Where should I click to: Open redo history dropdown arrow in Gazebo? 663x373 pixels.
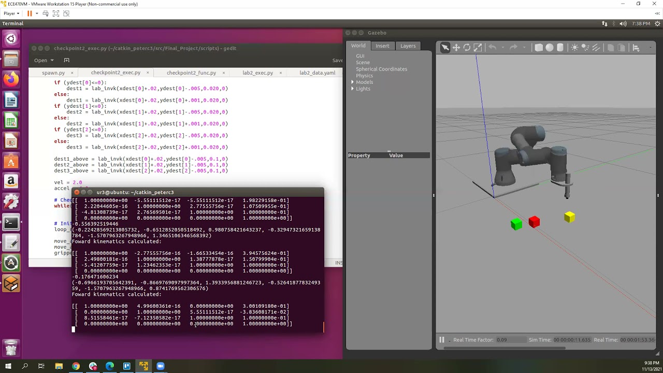(x=523, y=48)
